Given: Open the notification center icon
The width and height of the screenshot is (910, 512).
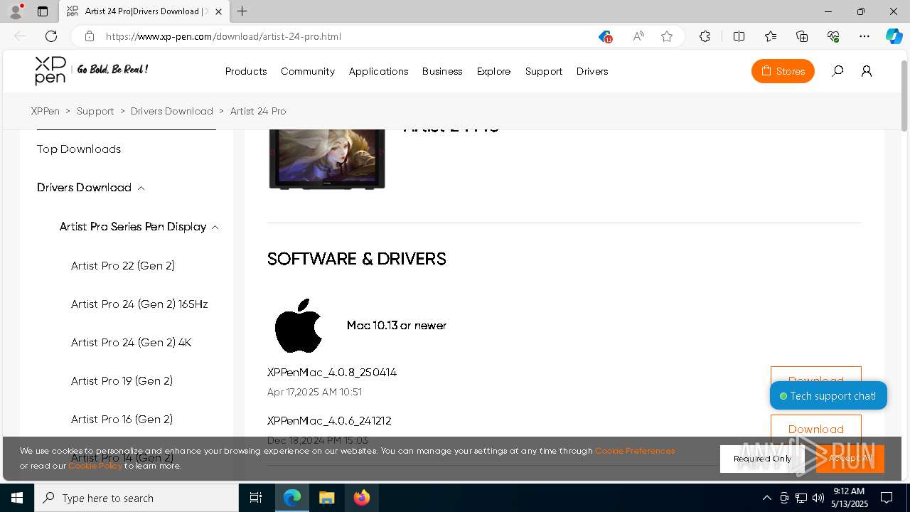Looking at the screenshot, I should [x=887, y=498].
